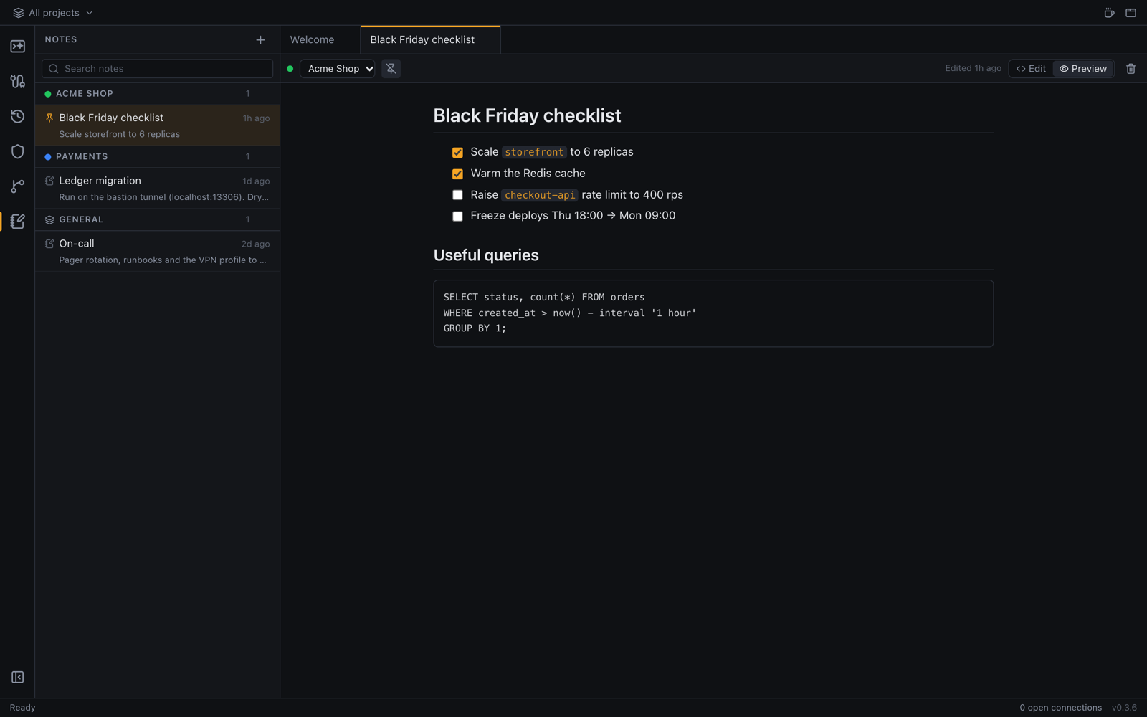Click the pin icon on Black Friday checklist
This screenshot has width=1147, height=717.
click(49, 118)
